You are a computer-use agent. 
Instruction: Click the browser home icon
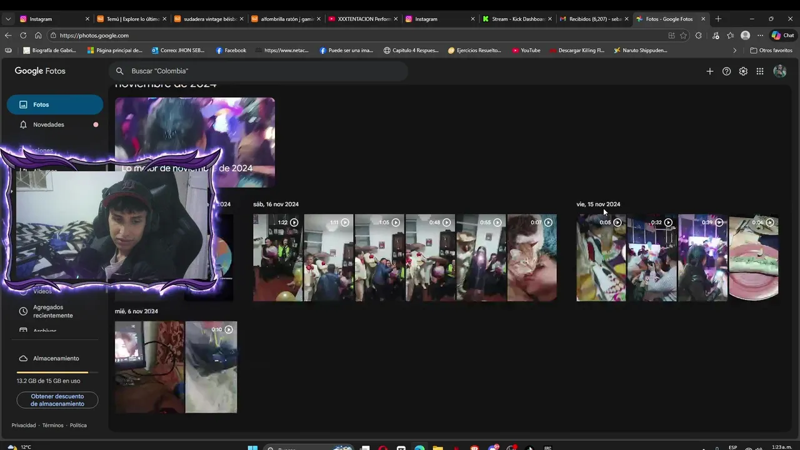38,36
